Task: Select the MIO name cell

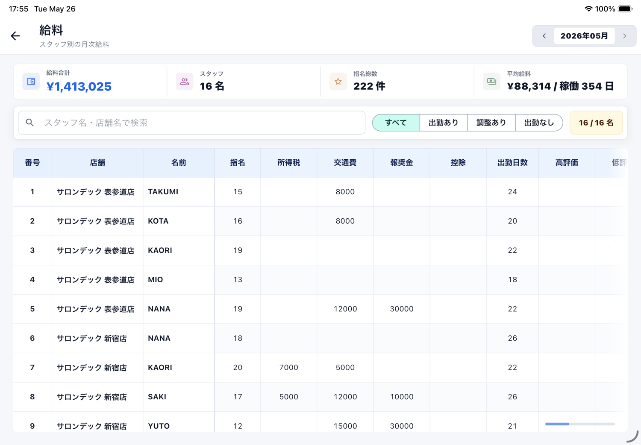Action: [x=179, y=280]
